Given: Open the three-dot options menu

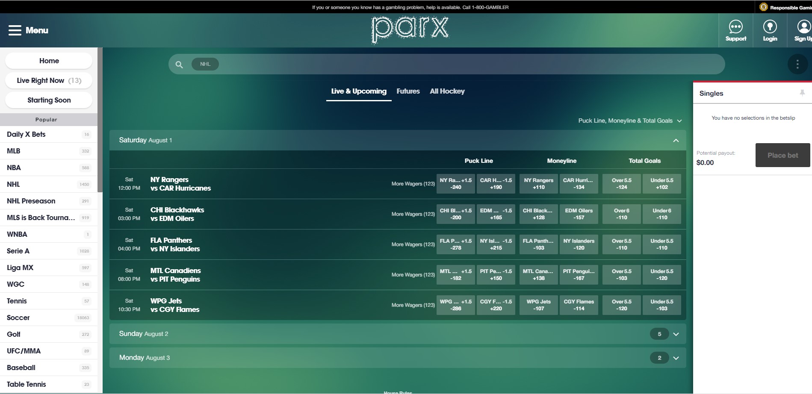Looking at the screenshot, I should coord(797,65).
